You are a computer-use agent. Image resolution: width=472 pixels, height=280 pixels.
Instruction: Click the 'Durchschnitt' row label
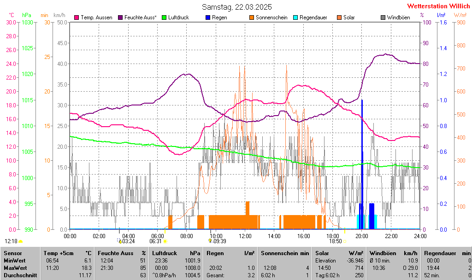[x=20, y=275]
